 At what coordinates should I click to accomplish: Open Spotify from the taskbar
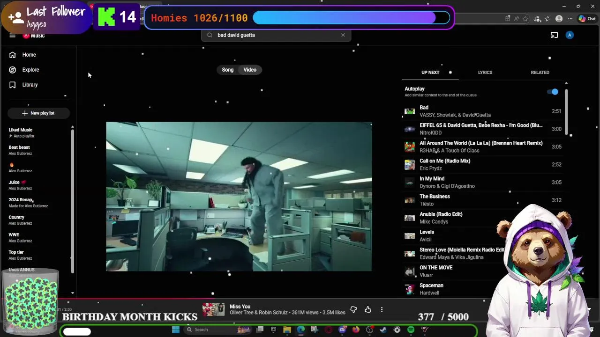point(411,330)
